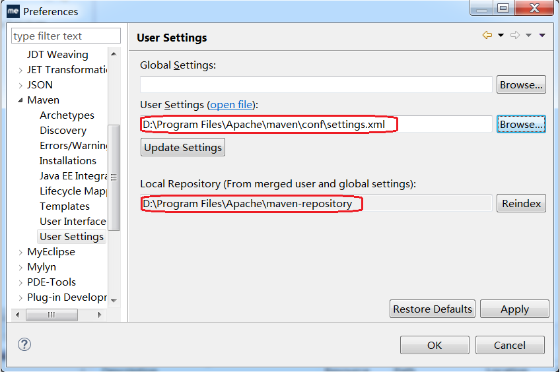Click the Update Settings button

coord(183,147)
